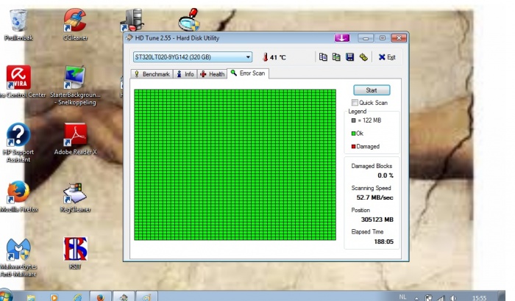The image size is (515, 301).
Task: Open the HP Support Assistant shortcut
Action: point(18,142)
